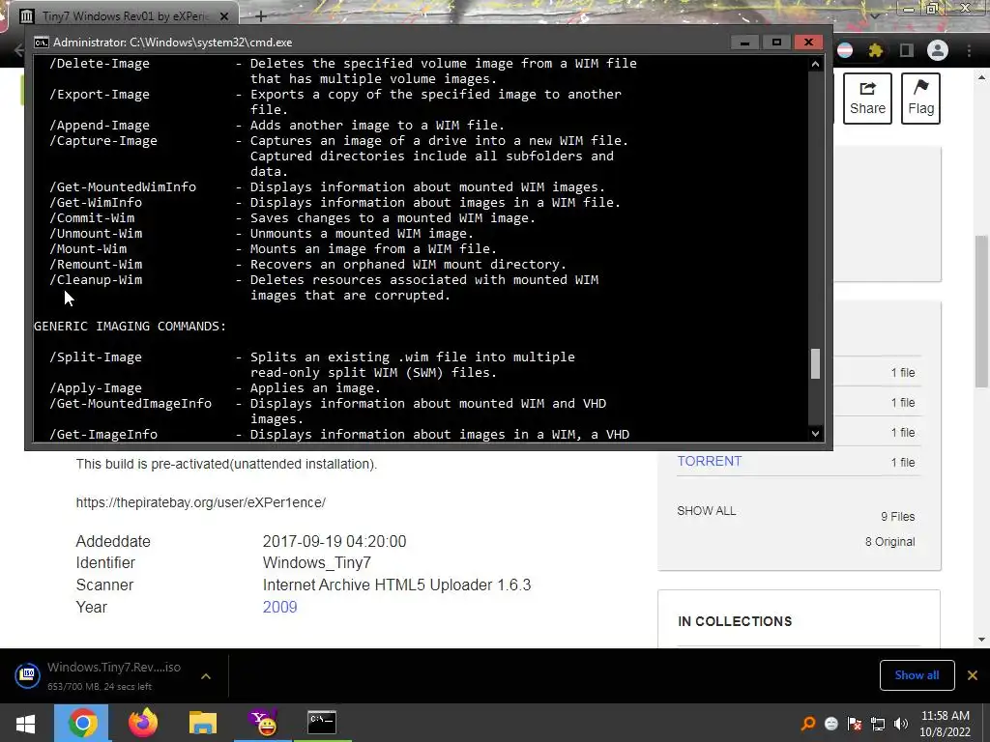Click the pre-activated build description text
The height and width of the screenshot is (742, 990).
tap(226, 465)
